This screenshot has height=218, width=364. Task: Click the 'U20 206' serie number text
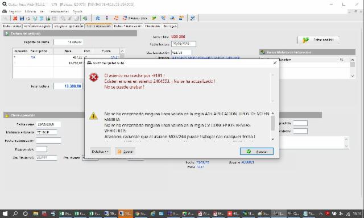[x=178, y=36]
